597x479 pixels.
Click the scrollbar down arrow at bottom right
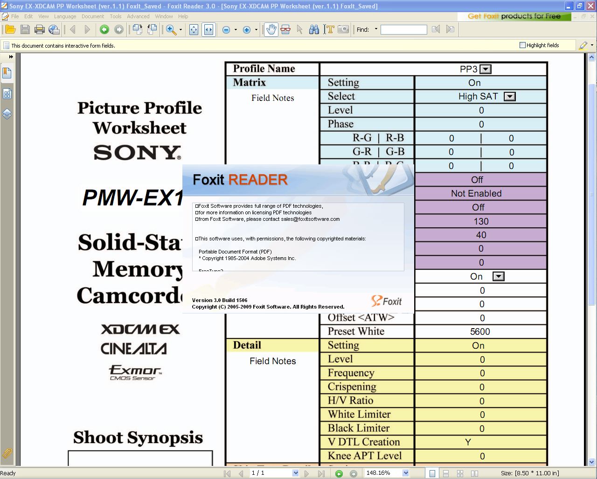pos(592,462)
